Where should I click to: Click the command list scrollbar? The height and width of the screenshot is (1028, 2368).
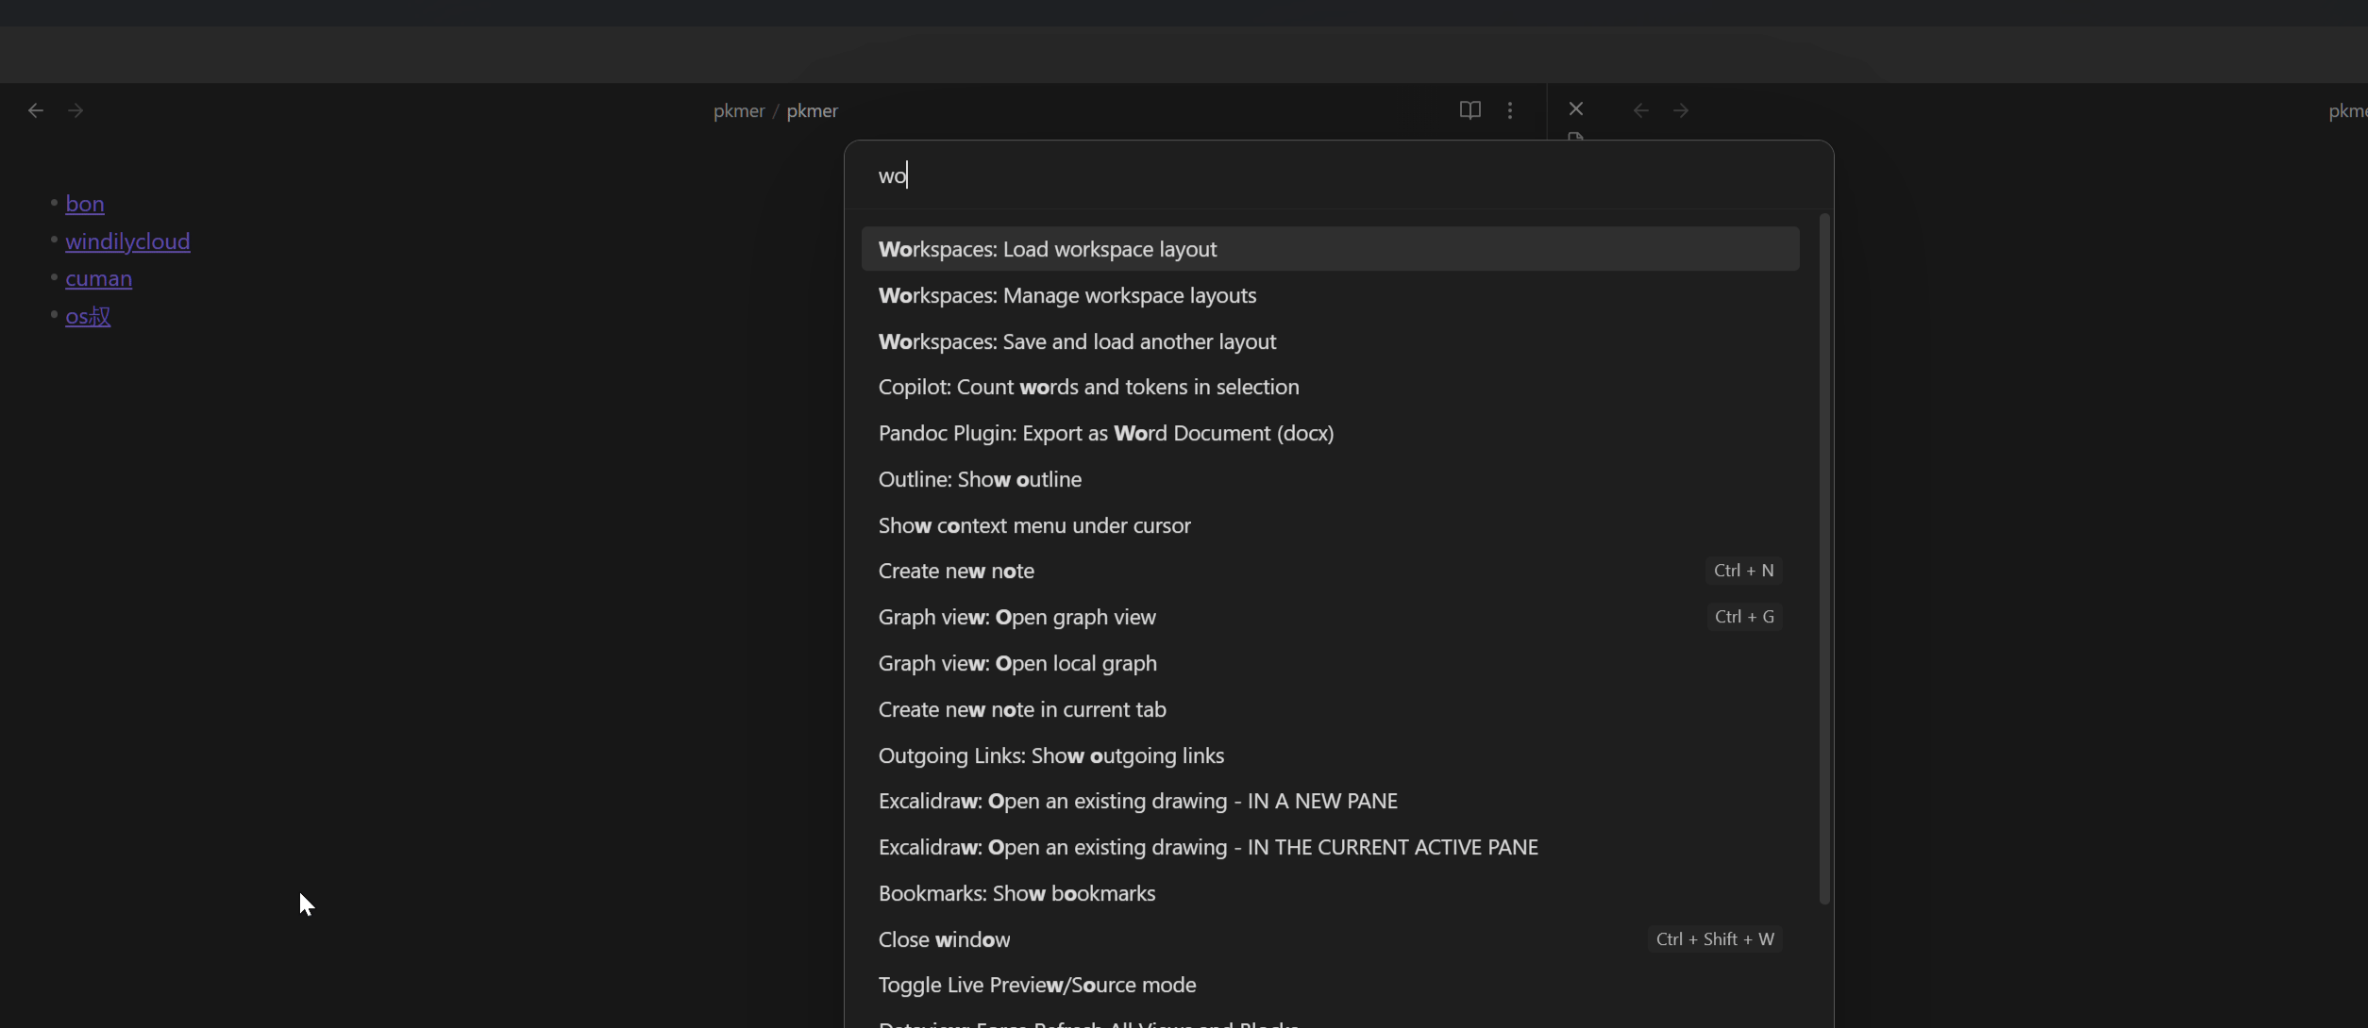coord(1823,556)
